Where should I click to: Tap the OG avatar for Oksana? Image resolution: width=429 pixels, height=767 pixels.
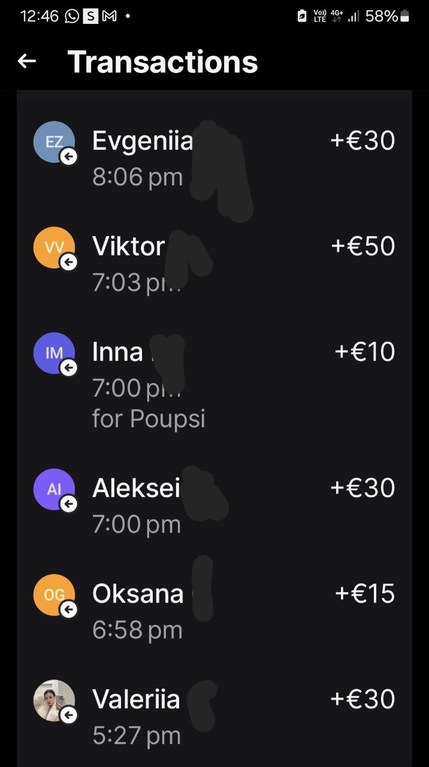pos(54,594)
